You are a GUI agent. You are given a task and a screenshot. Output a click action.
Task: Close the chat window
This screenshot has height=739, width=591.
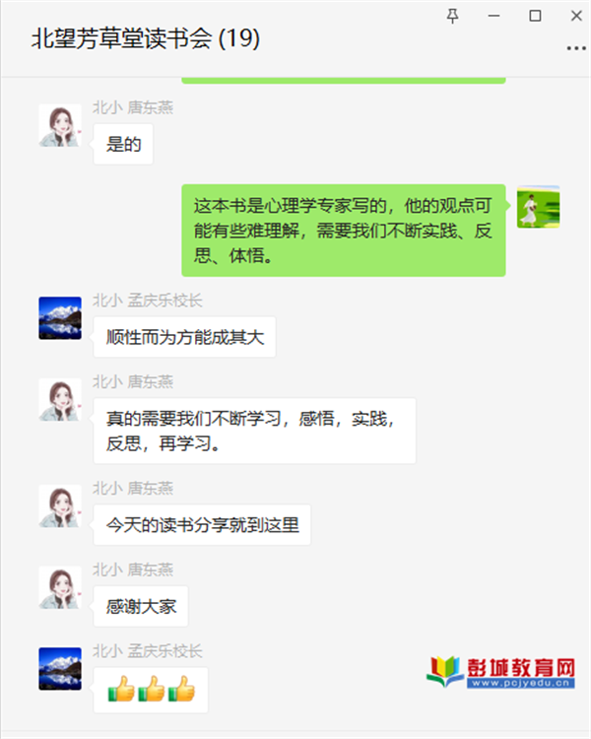(576, 16)
